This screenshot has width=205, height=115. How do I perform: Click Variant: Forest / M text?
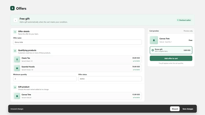tap(27, 70)
